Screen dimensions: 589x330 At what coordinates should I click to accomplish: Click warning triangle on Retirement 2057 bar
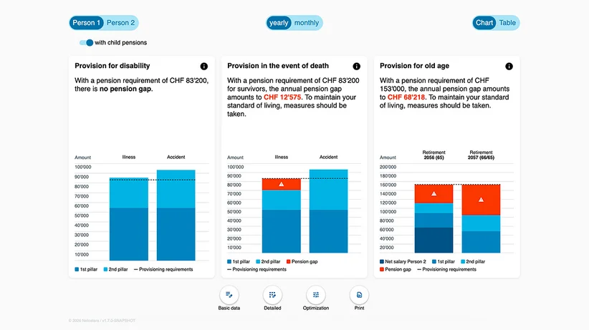(x=481, y=200)
